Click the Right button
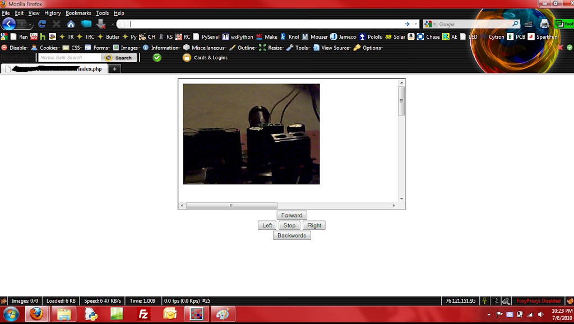Viewport: 574px width, 324px height. pos(314,225)
